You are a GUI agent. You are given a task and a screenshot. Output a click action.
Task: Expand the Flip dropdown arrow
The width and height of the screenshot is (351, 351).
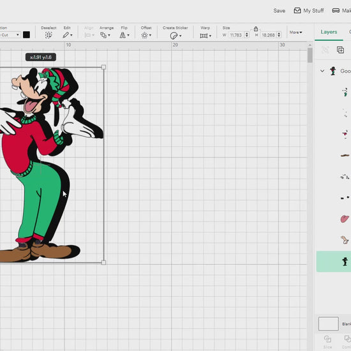[x=128, y=35]
